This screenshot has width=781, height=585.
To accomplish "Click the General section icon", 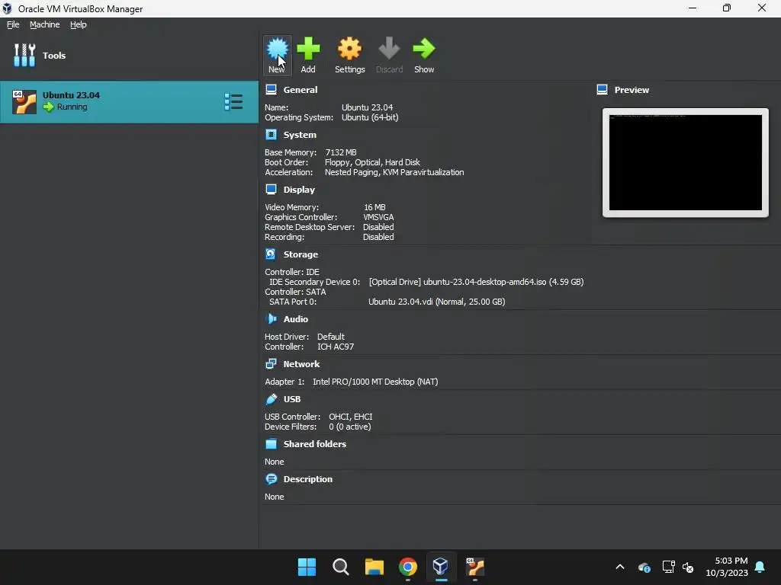I will coord(271,90).
